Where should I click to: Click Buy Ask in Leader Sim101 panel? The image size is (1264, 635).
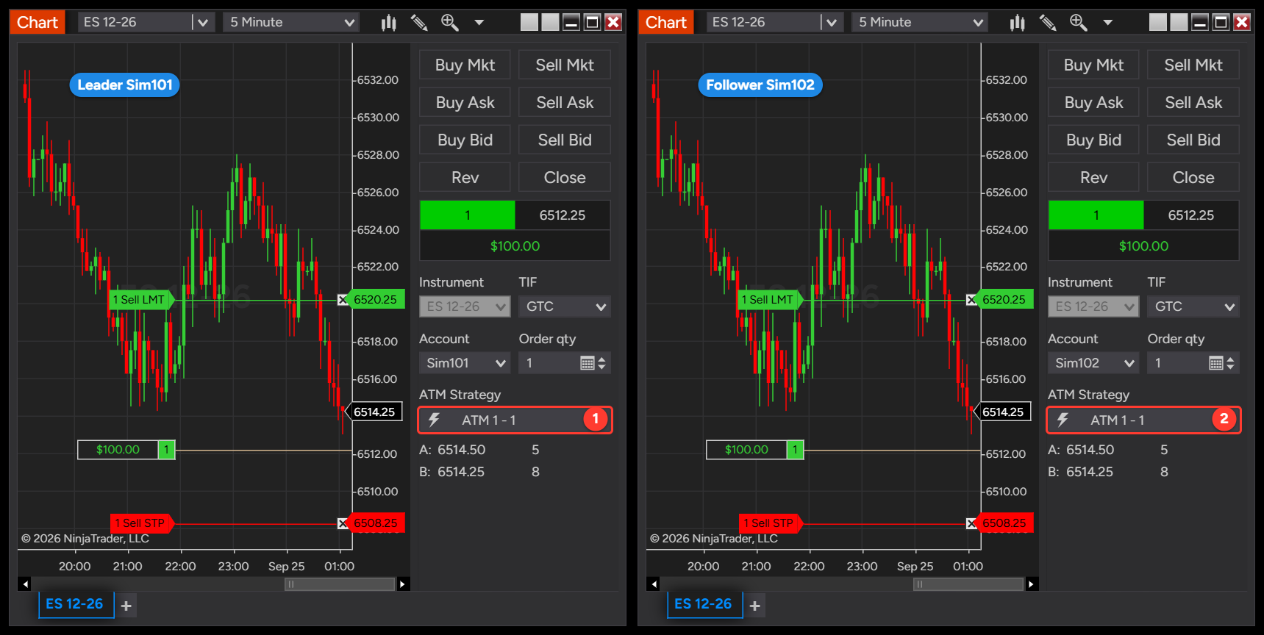[x=465, y=103]
